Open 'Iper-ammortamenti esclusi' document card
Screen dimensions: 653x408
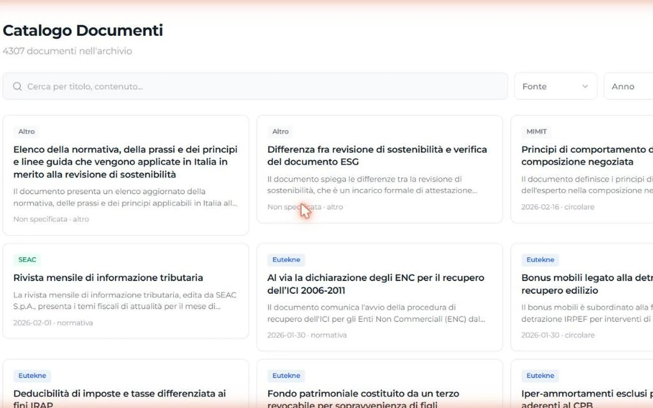click(582, 384)
